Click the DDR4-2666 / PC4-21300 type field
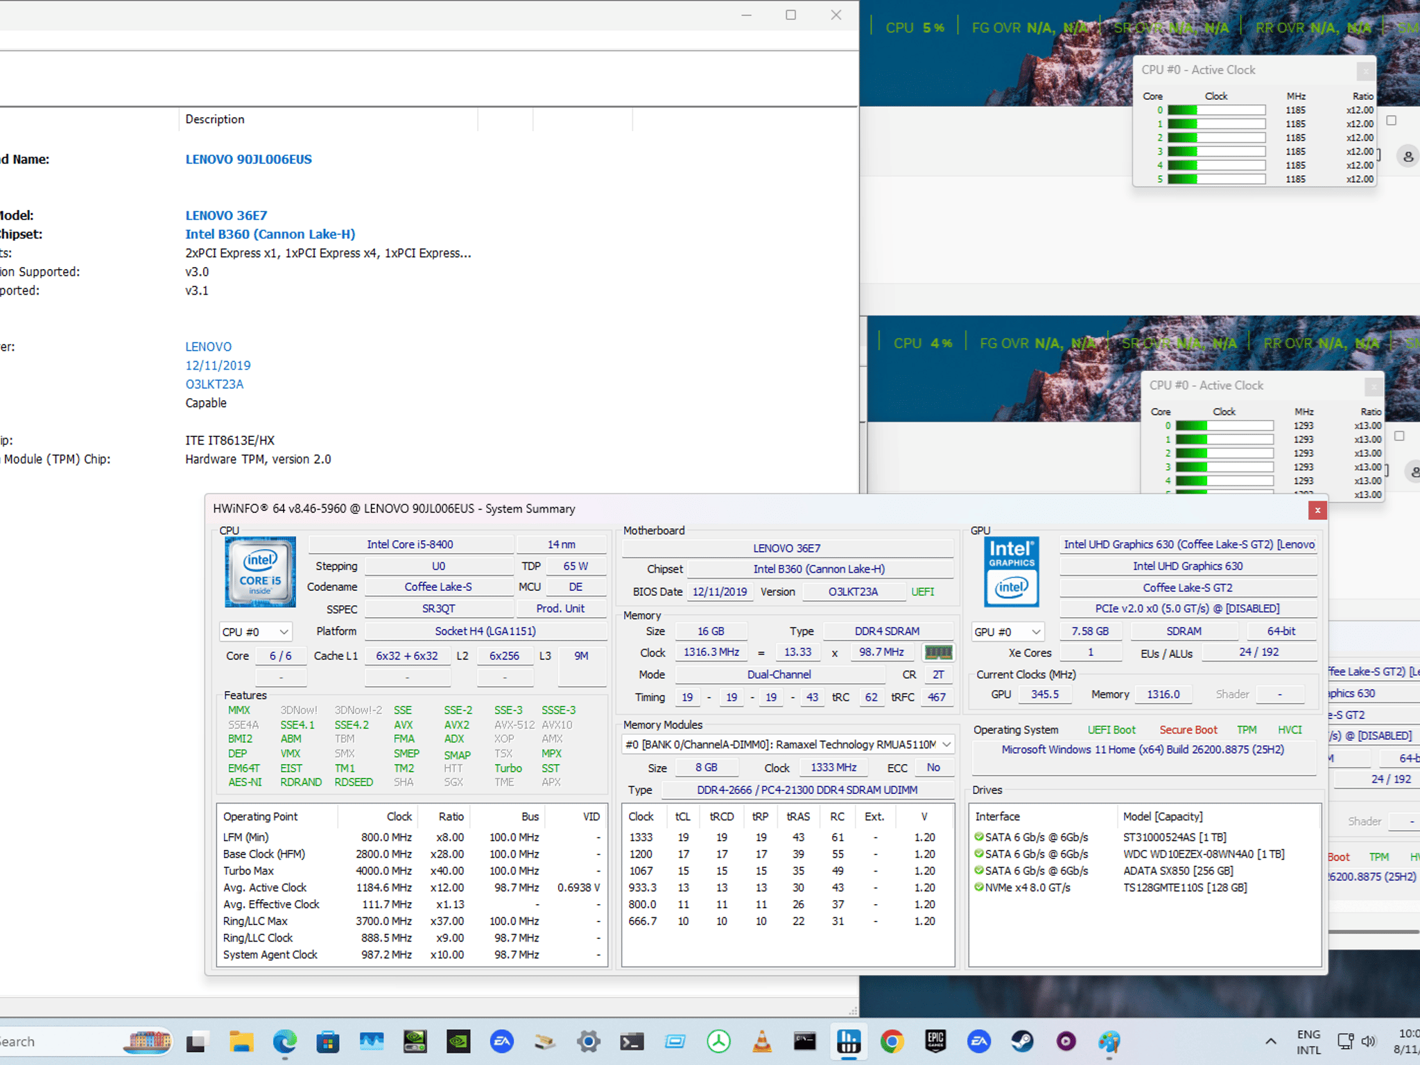The image size is (1420, 1065). (807, 790)
